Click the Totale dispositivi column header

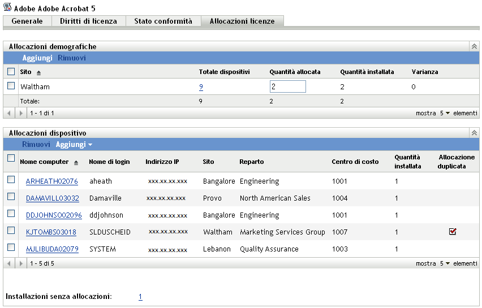(x=224, y=72)
